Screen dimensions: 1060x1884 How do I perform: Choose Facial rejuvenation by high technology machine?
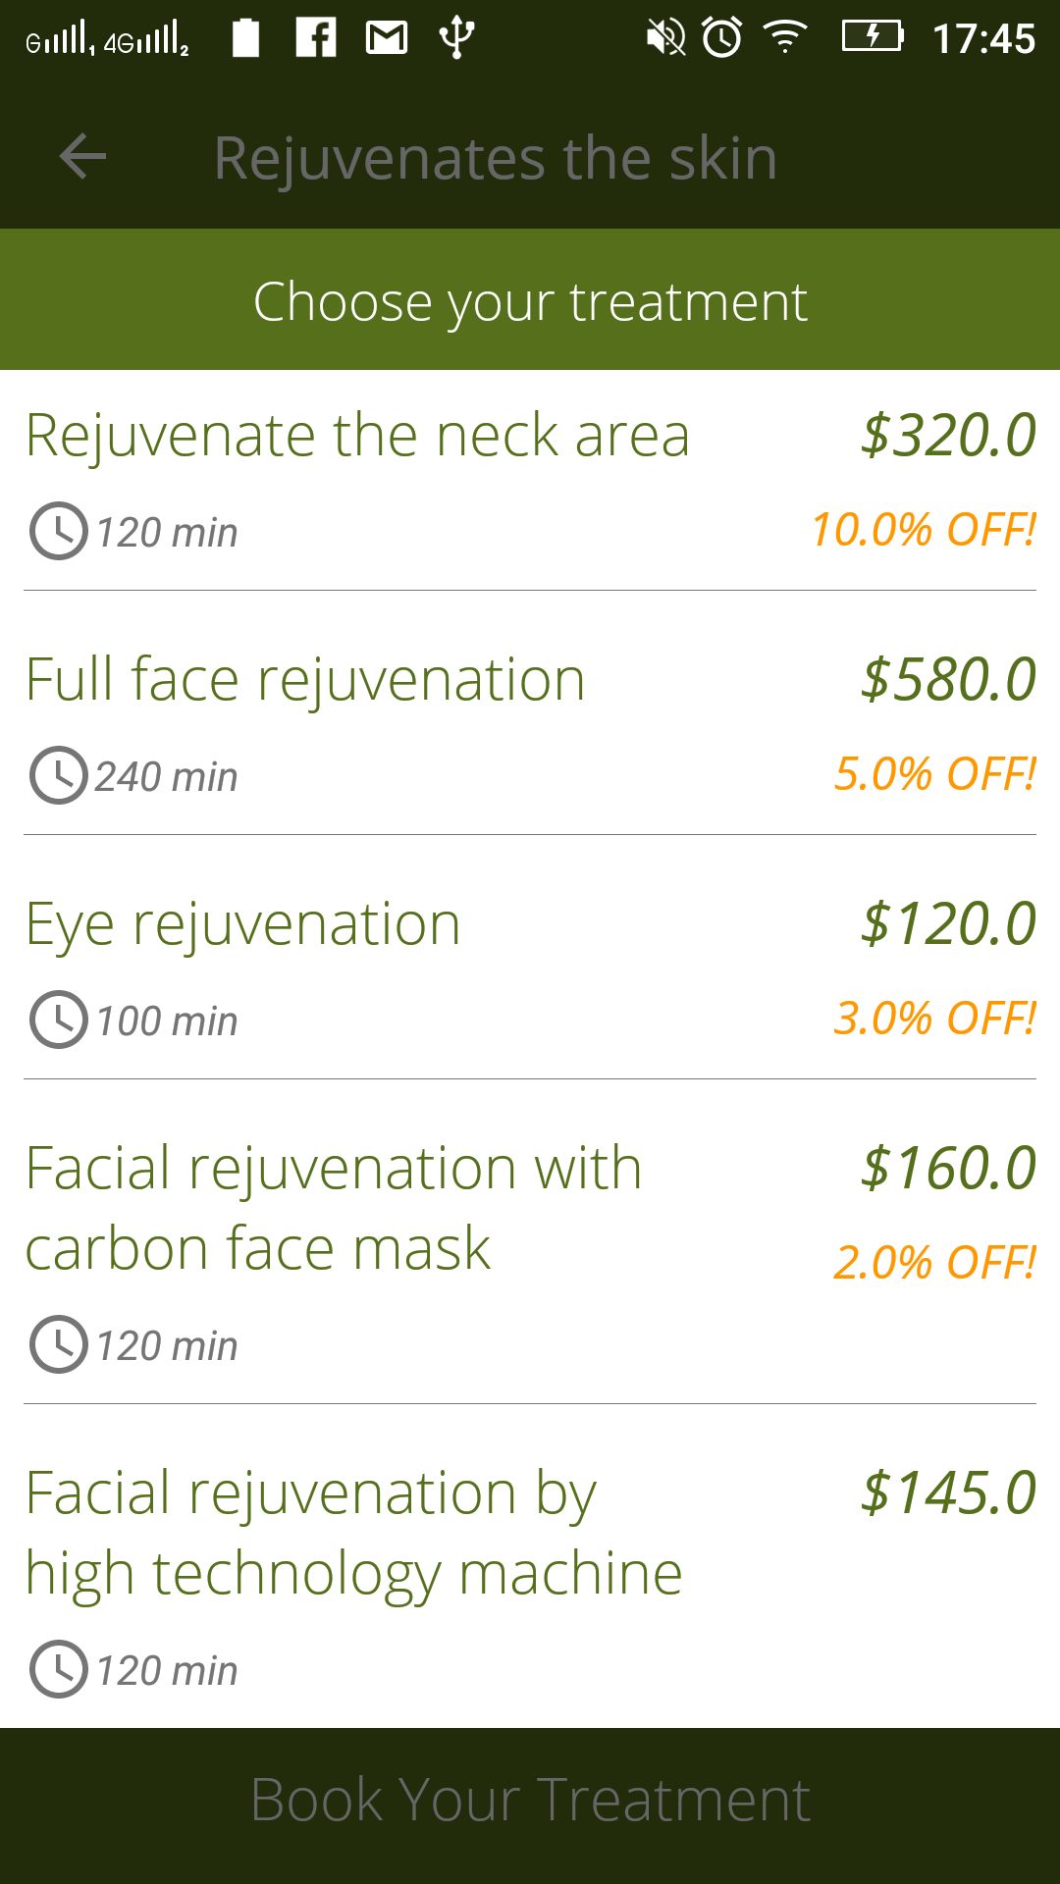click(x=353, y=1533)
